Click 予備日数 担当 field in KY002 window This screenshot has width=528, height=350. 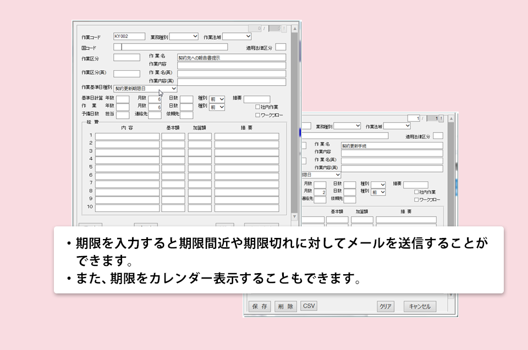click(123, 115)
